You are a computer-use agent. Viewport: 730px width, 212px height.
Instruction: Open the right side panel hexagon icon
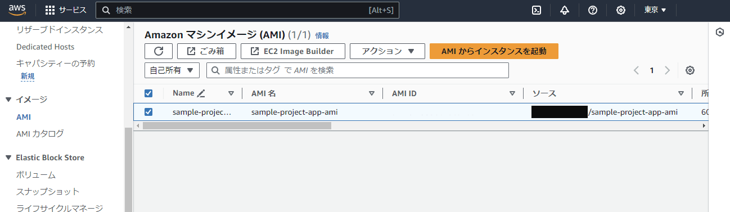(719, 32)
